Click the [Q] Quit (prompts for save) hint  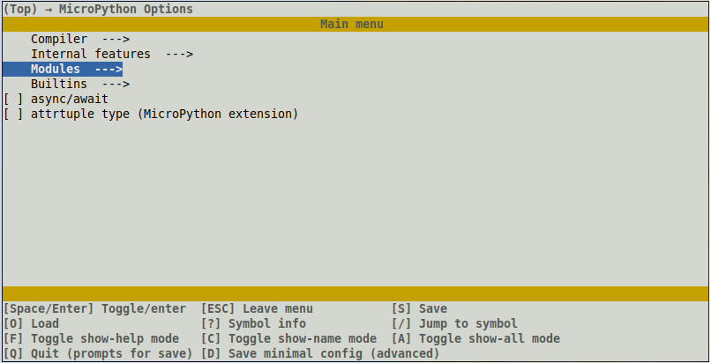point(98,354)
